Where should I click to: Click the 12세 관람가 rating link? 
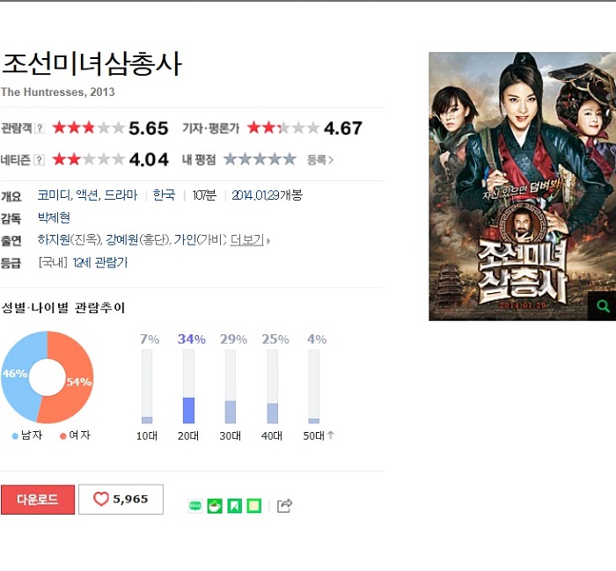(x=100, y=262)
